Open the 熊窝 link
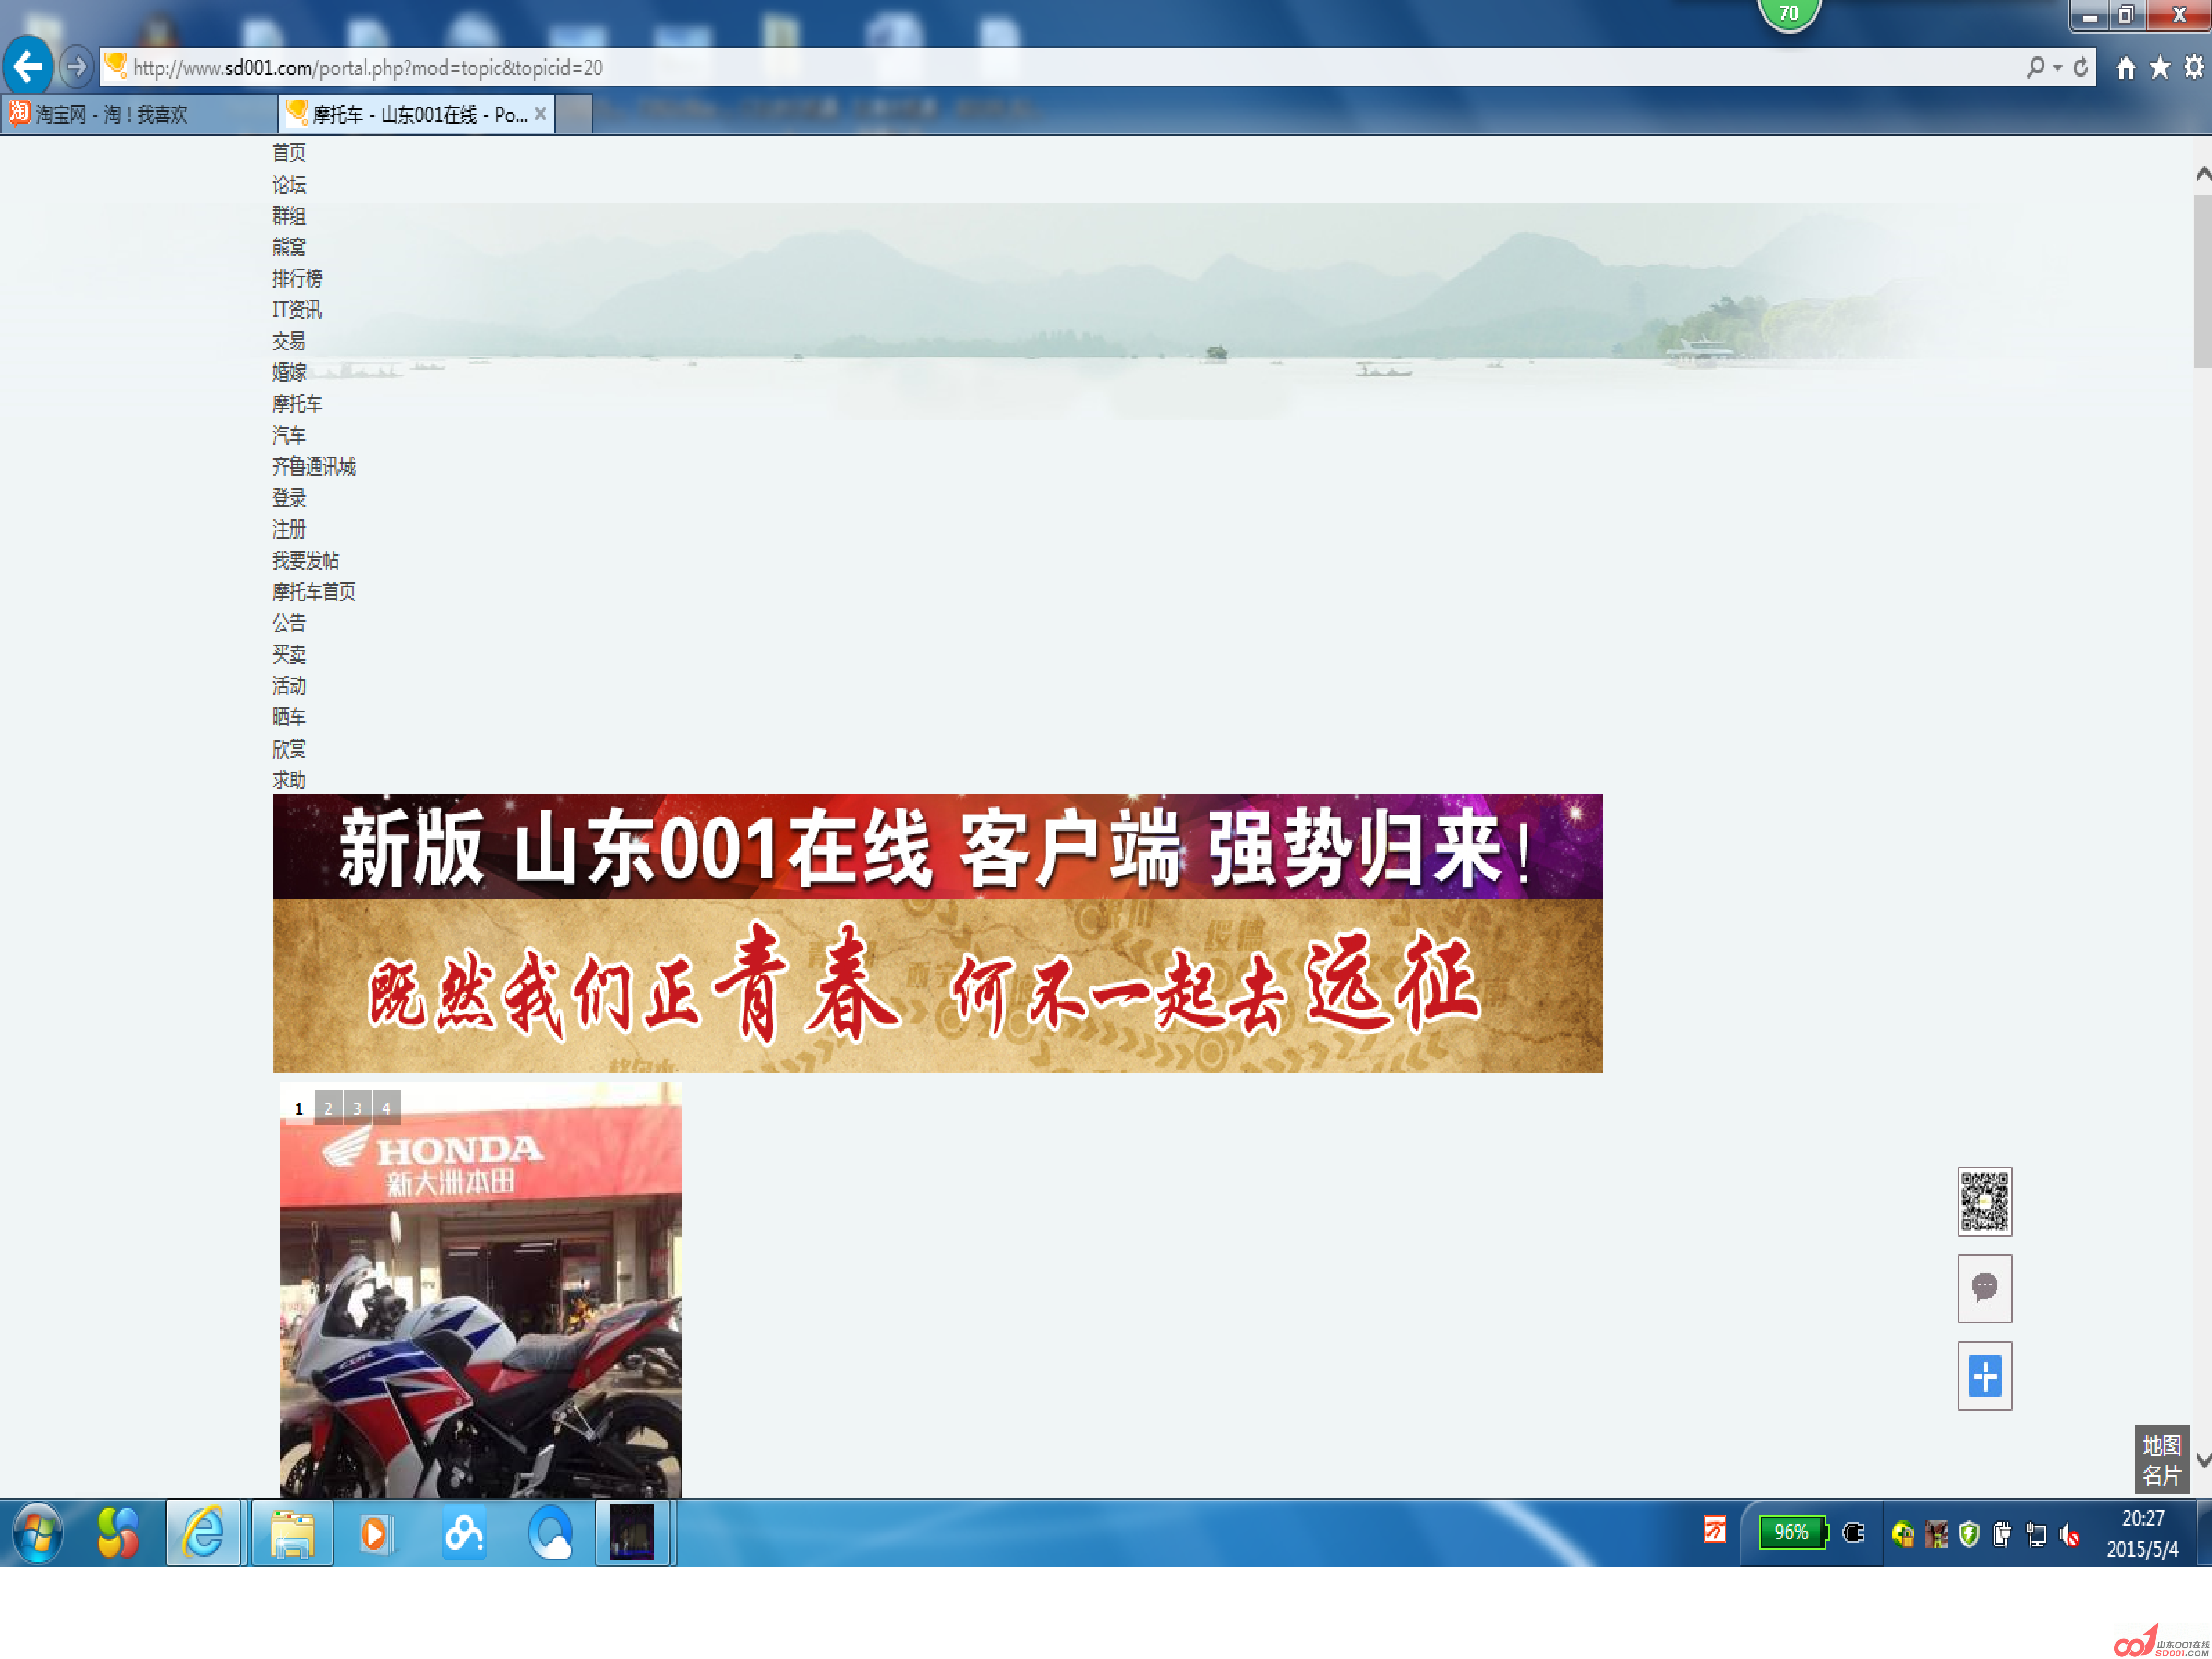This screenshot has height=1659, width=2212. (289, 247)
